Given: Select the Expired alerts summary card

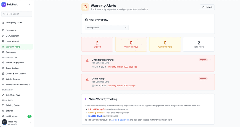Looking at the screenshot, I should point(97,44).
